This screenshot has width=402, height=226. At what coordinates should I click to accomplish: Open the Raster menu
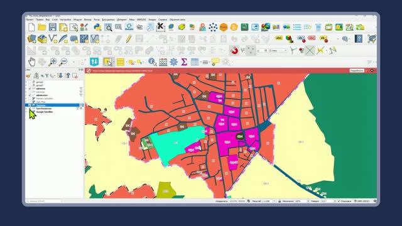point(97,19)
